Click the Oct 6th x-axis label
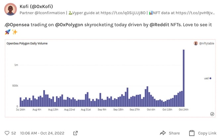This screenshot has height=139, width=220. pos(151,110)
